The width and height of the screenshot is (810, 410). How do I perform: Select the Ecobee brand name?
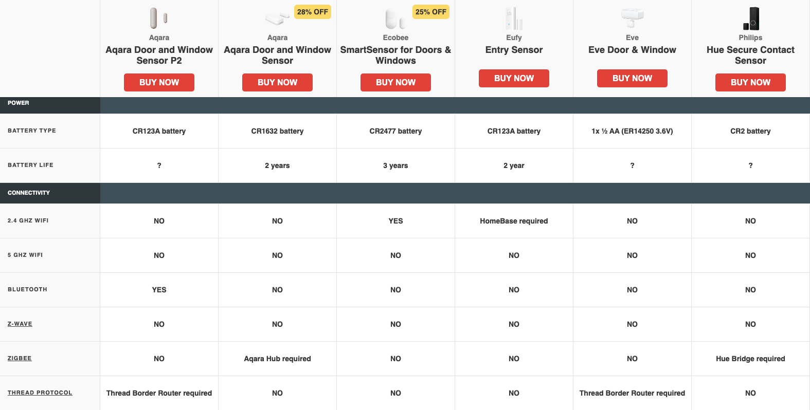pyautogui.click(x=395, y=38)
